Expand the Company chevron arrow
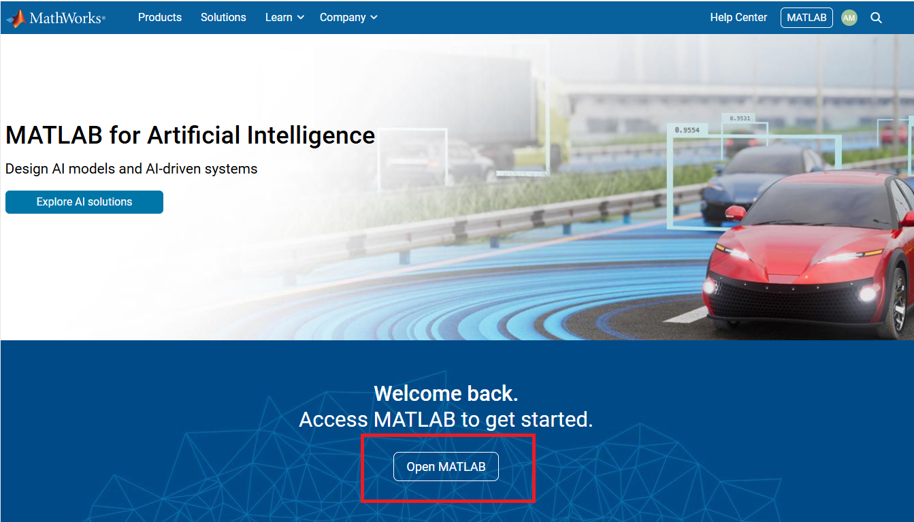The height and width of the screenshot is (522, 914). pyautogui.click(x=374, y=18)
